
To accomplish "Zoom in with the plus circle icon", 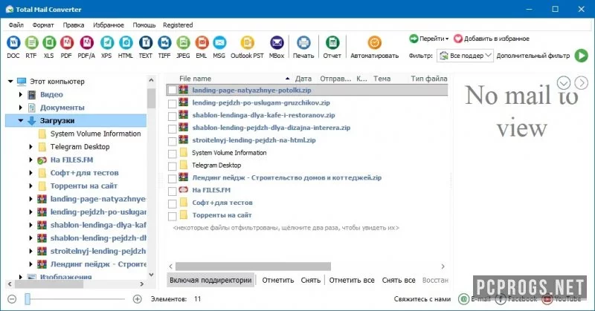I will (138, 299).
